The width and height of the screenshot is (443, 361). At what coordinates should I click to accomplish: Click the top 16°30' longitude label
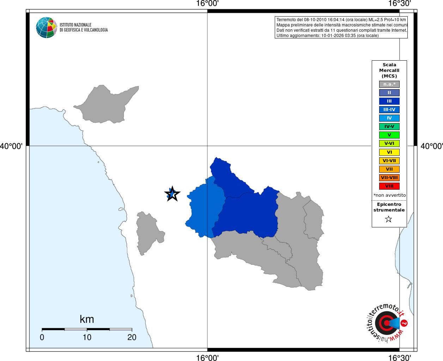[400, 4]
